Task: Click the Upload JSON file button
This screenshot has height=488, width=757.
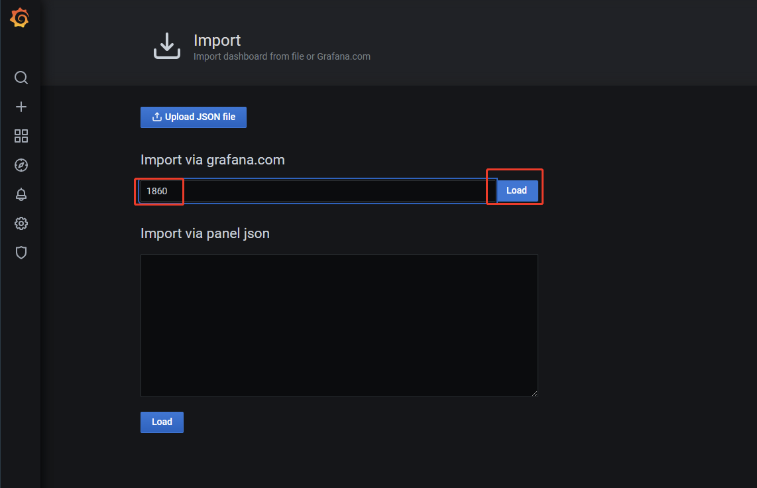Action: (x=193, y=117)
